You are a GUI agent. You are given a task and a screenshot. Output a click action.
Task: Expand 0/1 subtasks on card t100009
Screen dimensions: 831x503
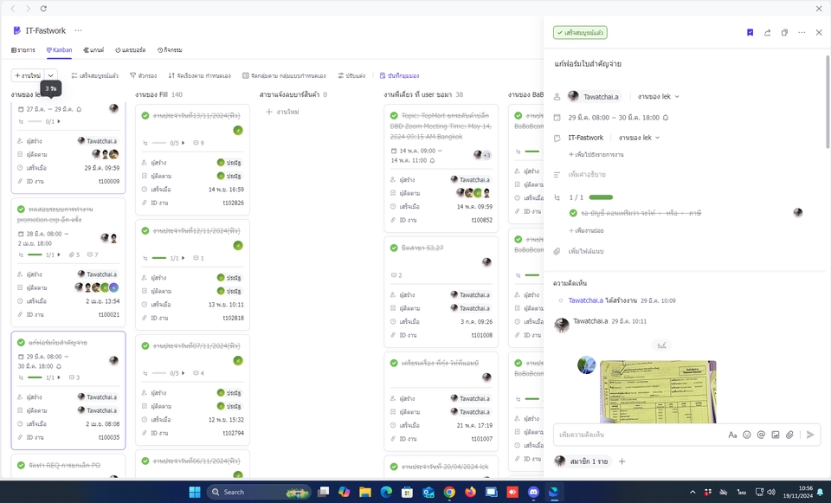(59, 122)
